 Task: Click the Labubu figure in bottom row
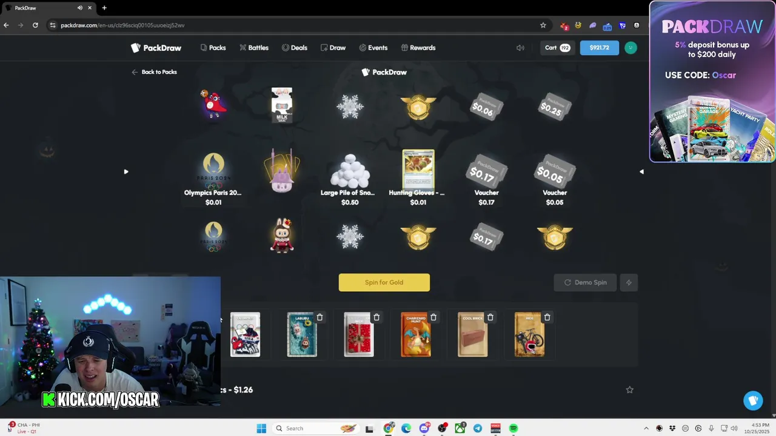click(282, 235)
